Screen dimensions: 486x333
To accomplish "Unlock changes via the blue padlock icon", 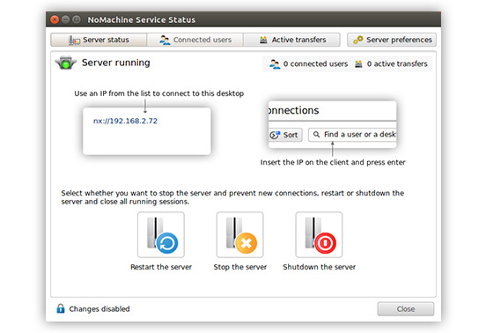I will (61, 308).
